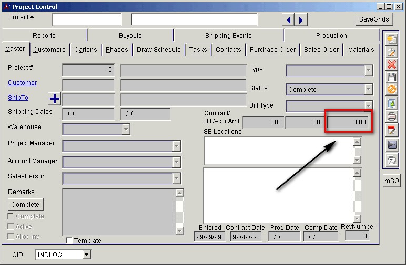Click the floppy disk Save icon
This screenshot has height=265, width=406.
pyautogui.click(x=391, y=78)
